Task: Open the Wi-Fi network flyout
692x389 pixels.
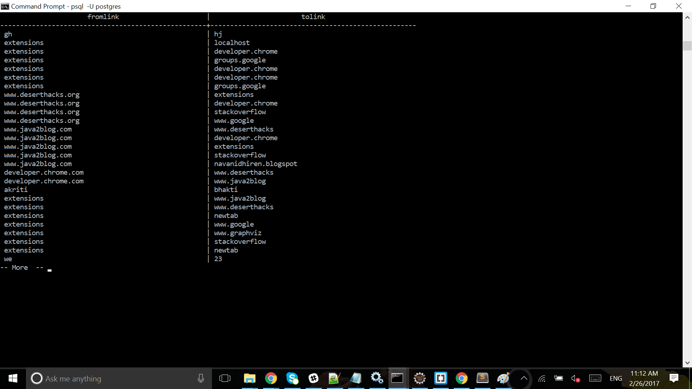Action: click(x=542, y=378)
